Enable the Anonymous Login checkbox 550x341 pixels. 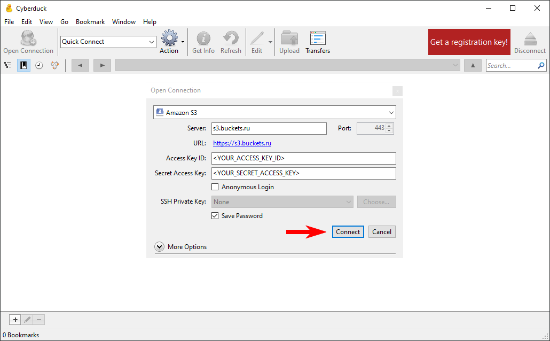click(x=215, y=187)
